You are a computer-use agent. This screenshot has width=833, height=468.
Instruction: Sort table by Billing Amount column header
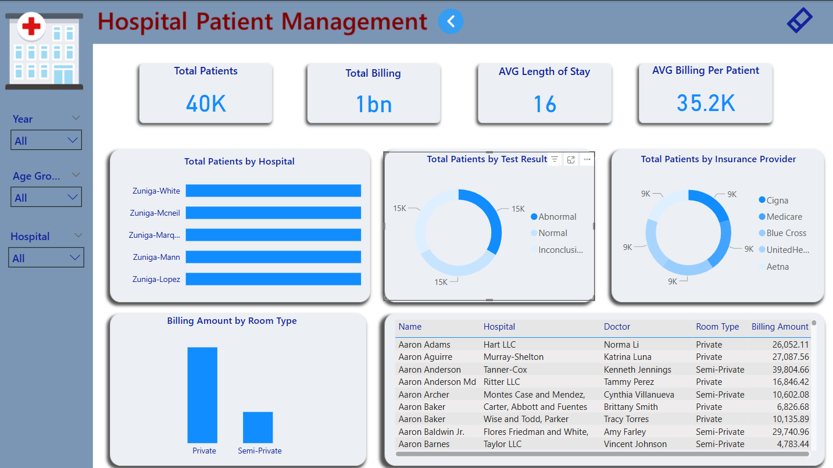pyautogui.click(x=780, y=327)
